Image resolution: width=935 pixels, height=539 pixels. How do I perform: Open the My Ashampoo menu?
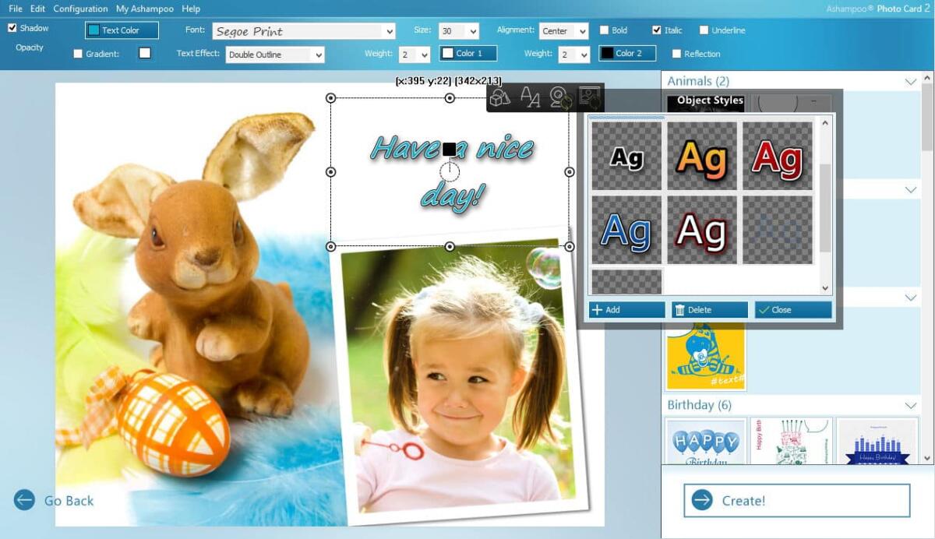tap(144, 9)
